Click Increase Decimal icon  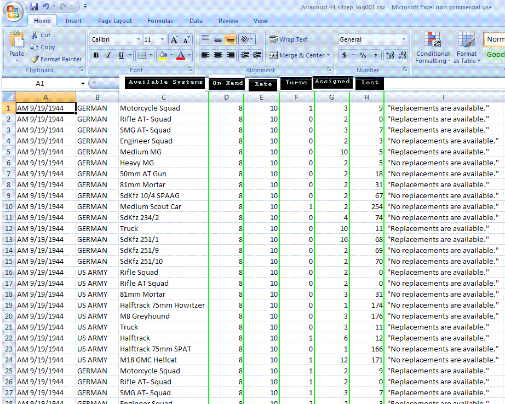point(389,55)
